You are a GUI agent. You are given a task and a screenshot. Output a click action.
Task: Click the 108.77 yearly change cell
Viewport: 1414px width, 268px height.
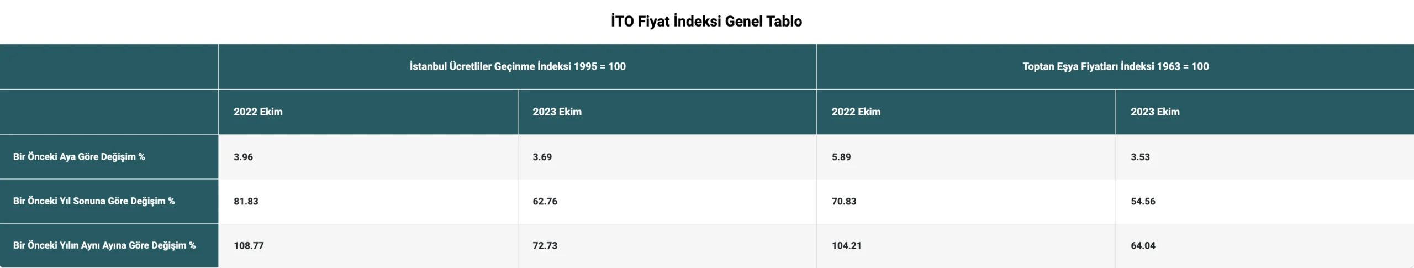(x=249, y=245)
